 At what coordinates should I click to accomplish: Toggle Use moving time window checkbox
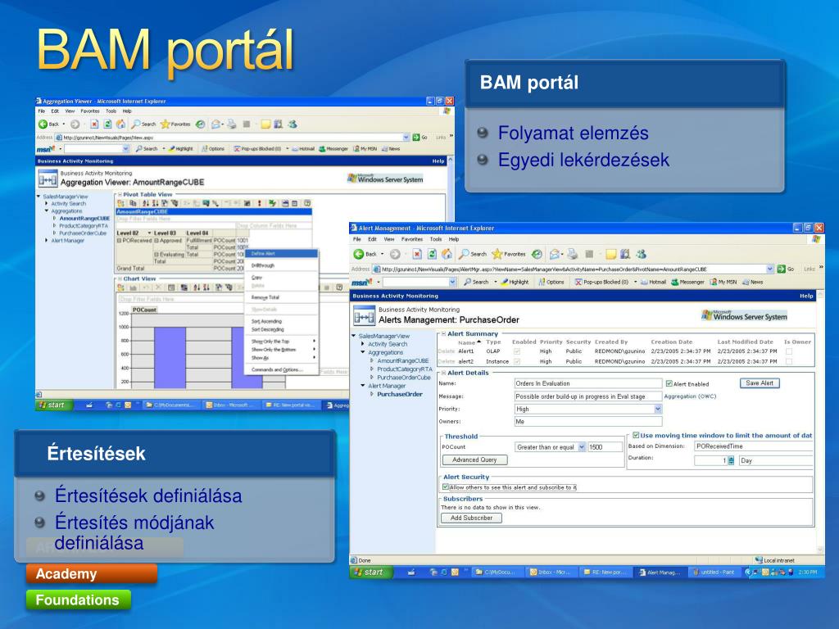point(636,435)
